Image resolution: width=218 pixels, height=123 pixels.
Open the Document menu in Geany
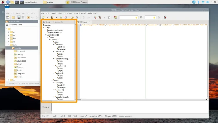coord(68,13)
